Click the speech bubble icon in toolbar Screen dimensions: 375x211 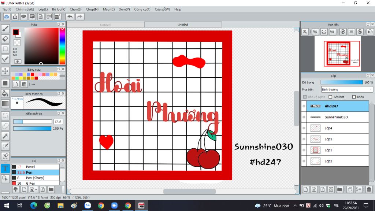[x=23, y=16]
